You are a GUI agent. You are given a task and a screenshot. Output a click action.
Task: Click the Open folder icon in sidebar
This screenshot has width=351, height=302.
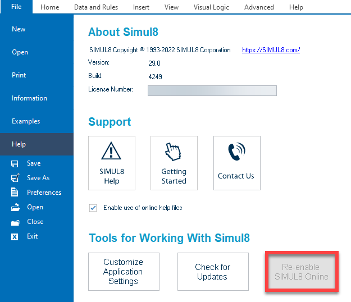pyautogui.click(x=15, y=207)
